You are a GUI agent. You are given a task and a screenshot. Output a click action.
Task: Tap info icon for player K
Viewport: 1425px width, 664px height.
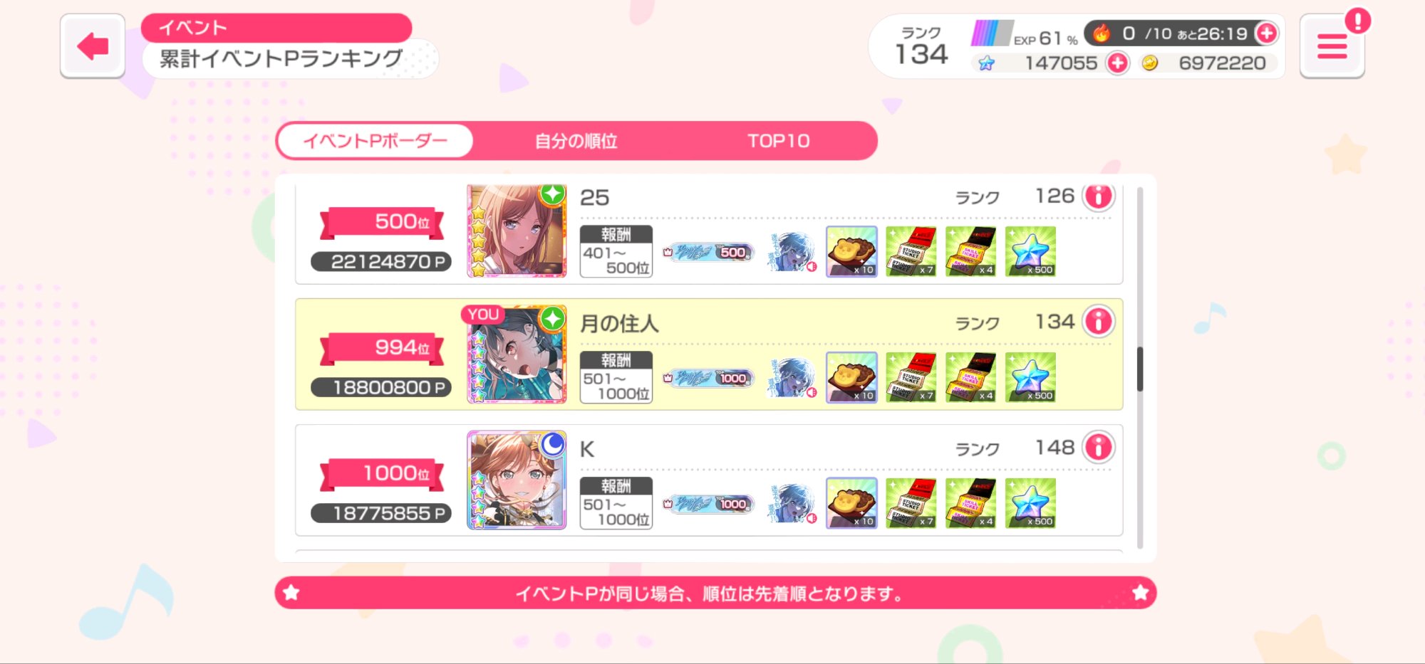pyautogui.click(x=1099, y=448)
